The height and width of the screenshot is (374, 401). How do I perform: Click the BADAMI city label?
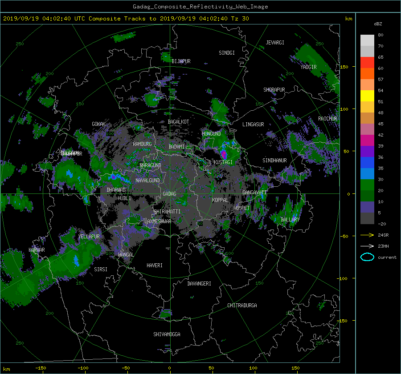click(x=176, y=147)
